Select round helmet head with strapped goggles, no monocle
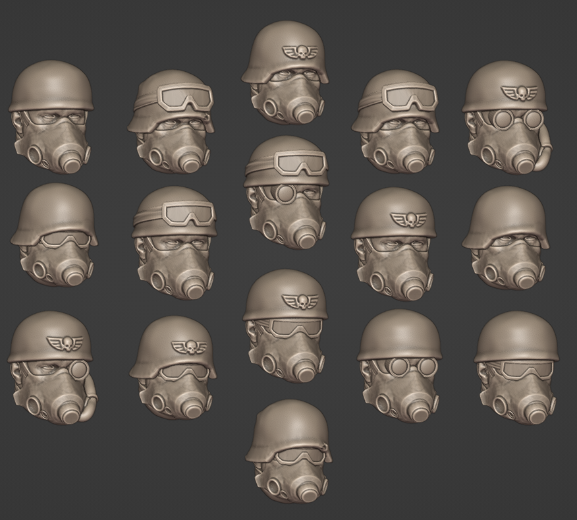This screenshot has height=520, width=577. (175, 243)
